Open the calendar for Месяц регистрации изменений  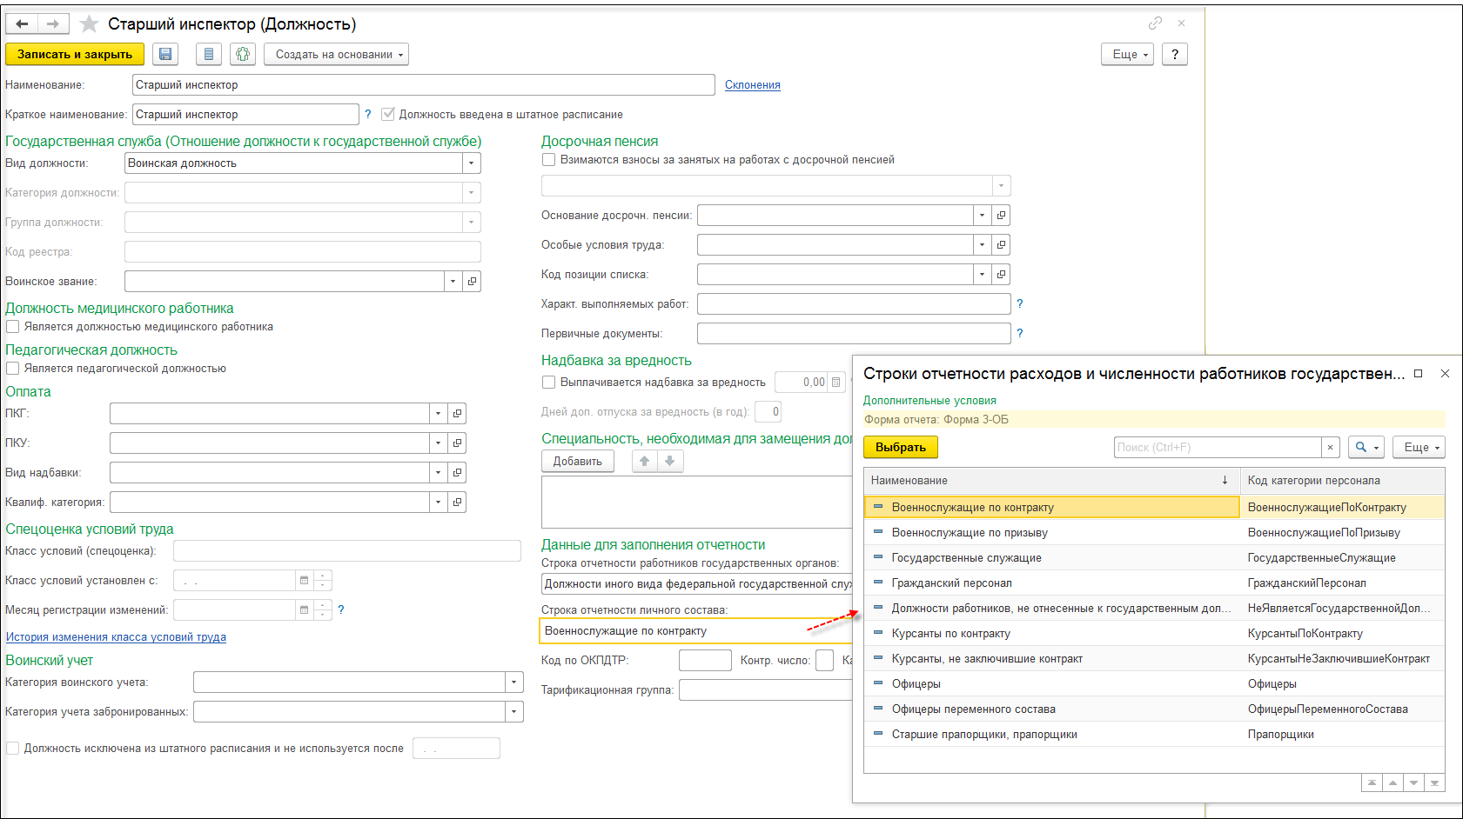tap(304, 609)
